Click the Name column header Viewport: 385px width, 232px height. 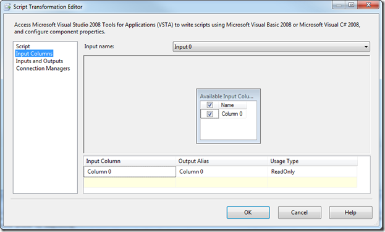[x=232, y=105]
